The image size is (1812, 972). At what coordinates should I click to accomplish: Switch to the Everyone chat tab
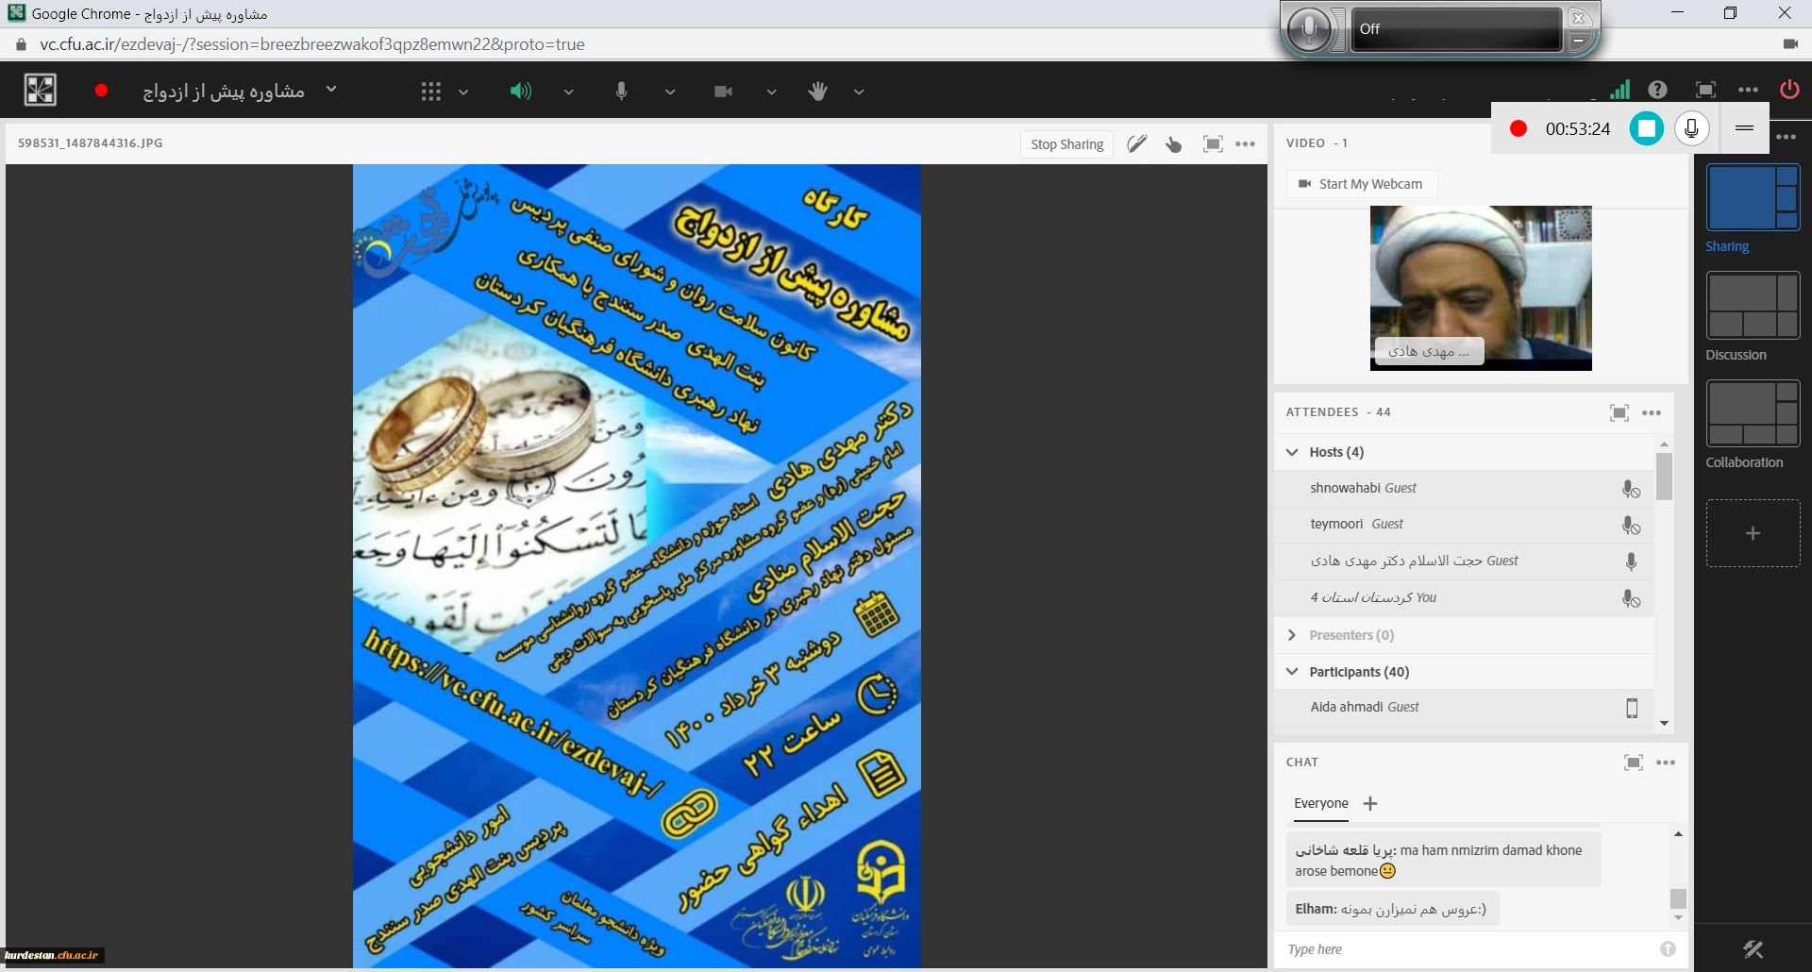pyautogui.click(x=1320, y=803)
